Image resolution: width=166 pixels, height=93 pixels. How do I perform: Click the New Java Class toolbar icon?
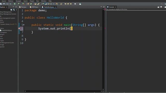click(31, 4)
